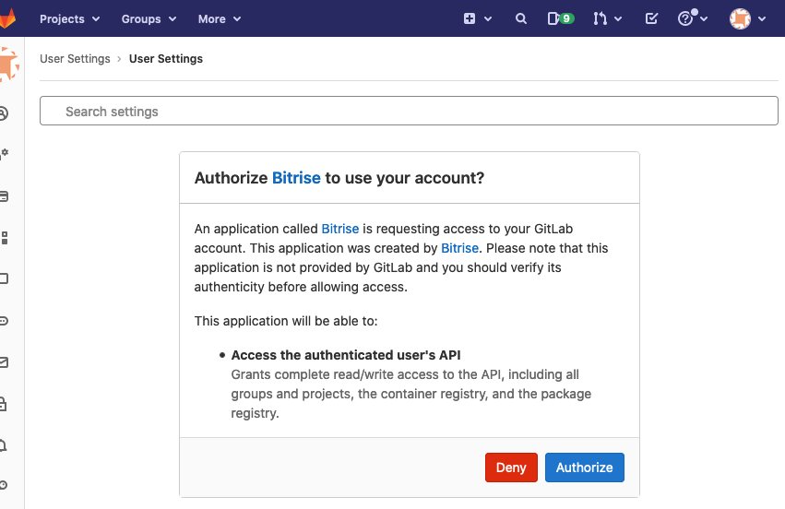This screenshot has height=509, width=785.
Task: Open the Password lock sidebar icon
Action: 3,403
